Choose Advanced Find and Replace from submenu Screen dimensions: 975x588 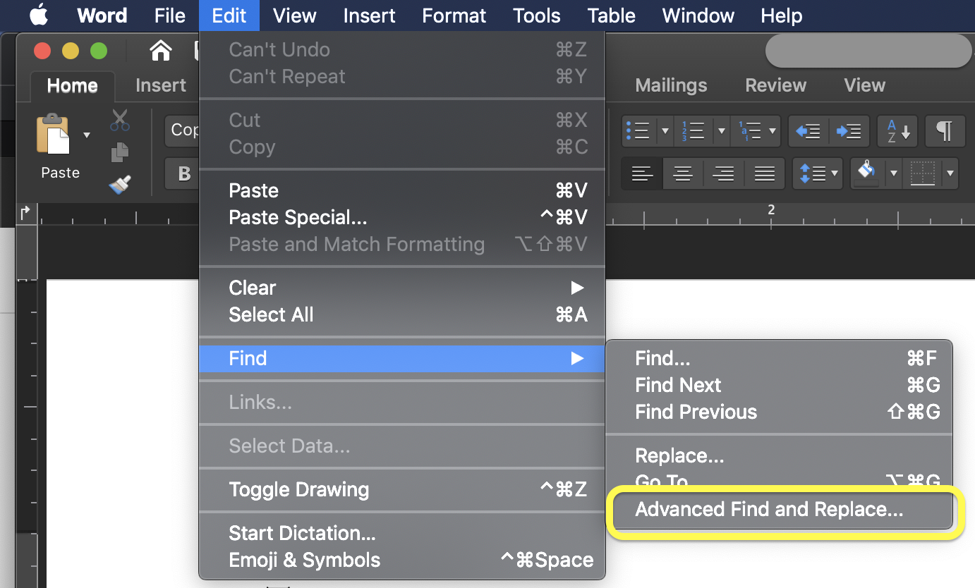coord(769,510)
